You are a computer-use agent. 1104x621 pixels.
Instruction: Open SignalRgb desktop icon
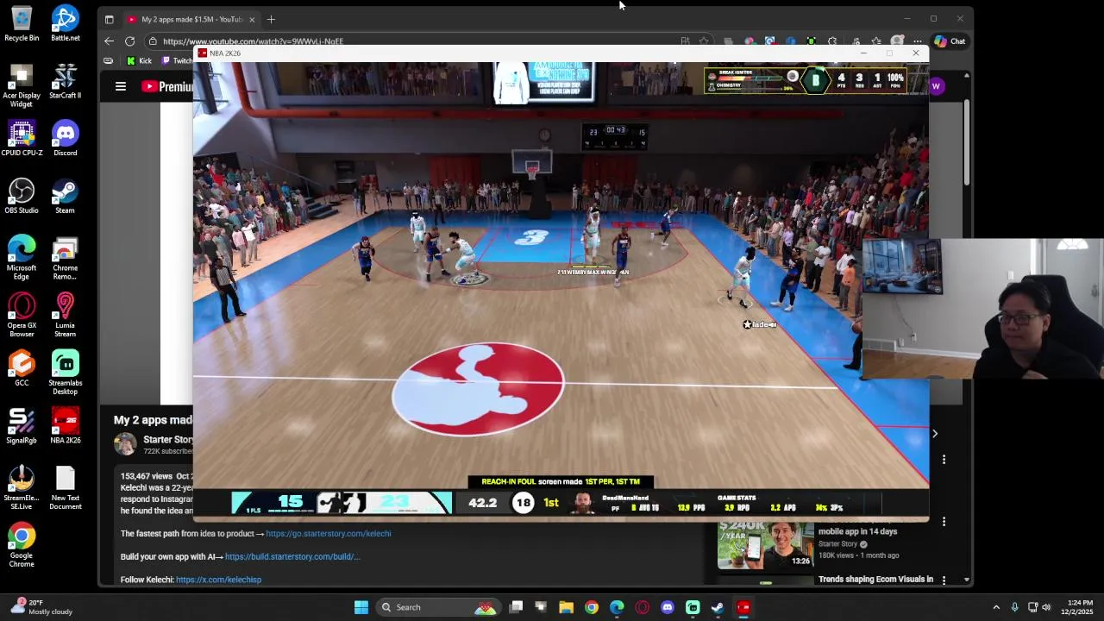22,426
